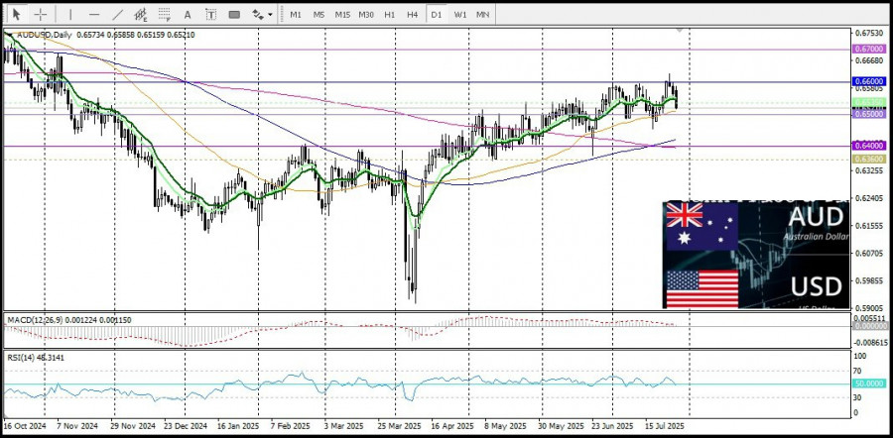The height and width of the screenshot is (438, 893).
Task: Choose the text 'A' tool
Action: [188, 14]
